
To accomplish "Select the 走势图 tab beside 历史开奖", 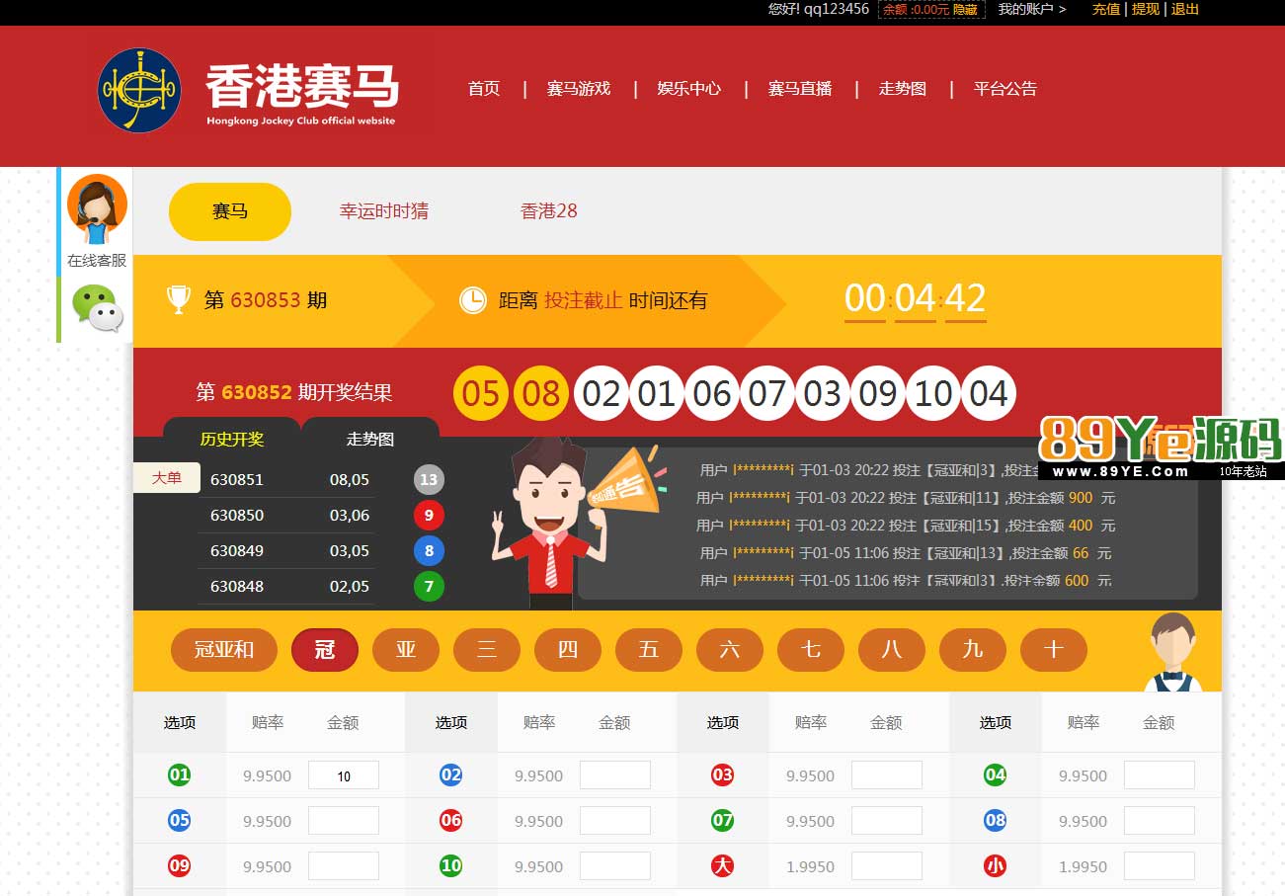I will [x=370, y=440].
